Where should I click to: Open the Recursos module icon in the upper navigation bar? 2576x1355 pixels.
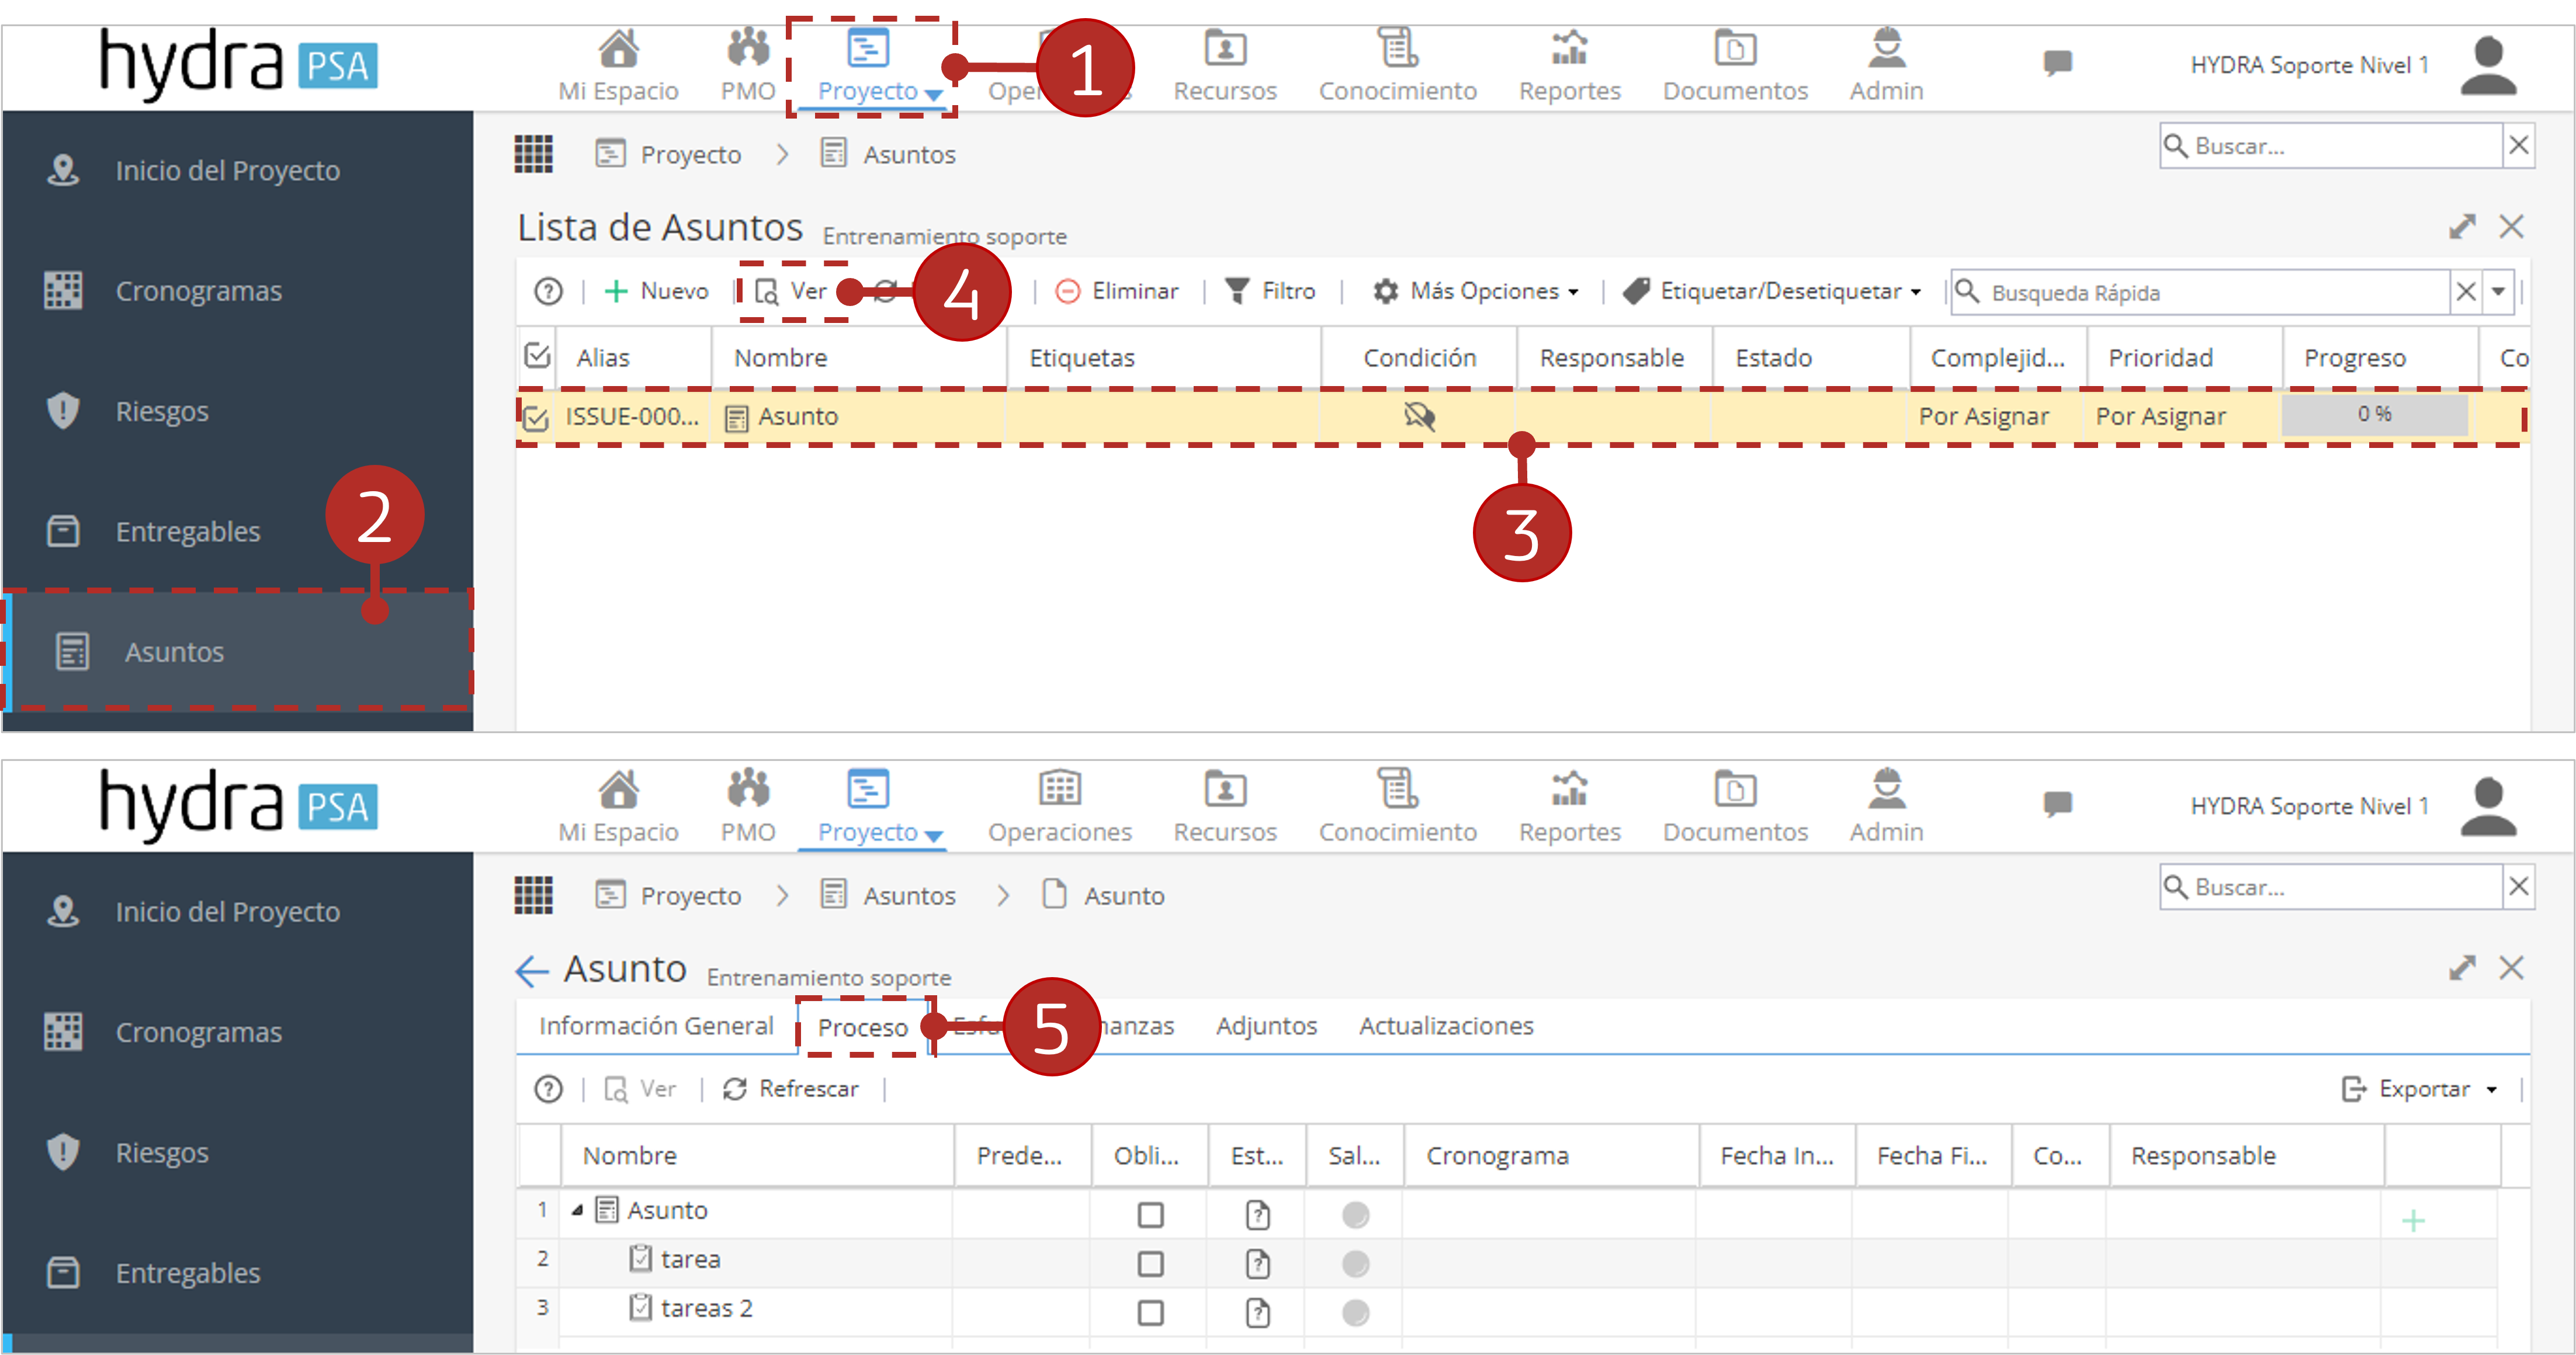pos(1224,48)
